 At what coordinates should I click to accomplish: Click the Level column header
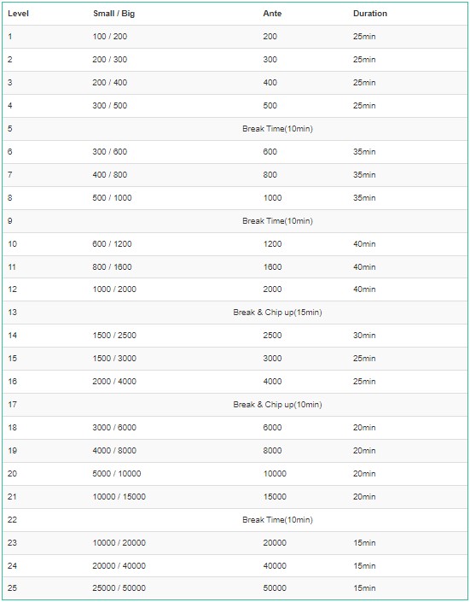click(18, 14)
